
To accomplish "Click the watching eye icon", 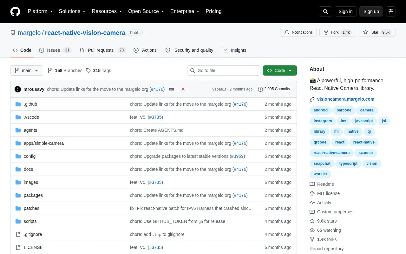I will click(312, 230).
